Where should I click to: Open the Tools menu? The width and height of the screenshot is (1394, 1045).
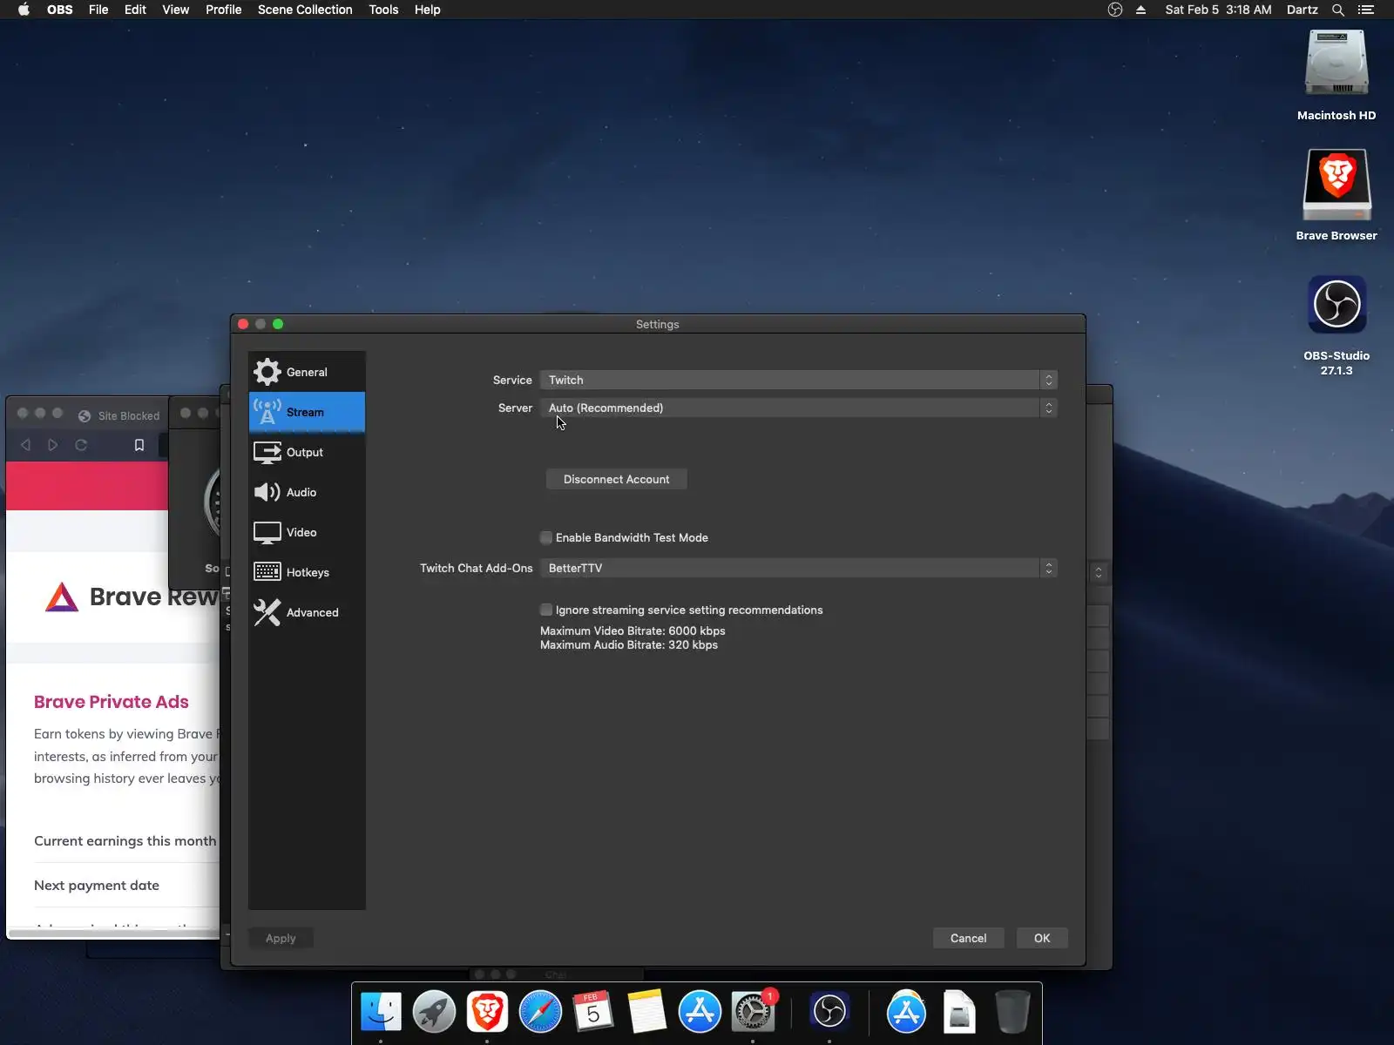pos(383,10)
